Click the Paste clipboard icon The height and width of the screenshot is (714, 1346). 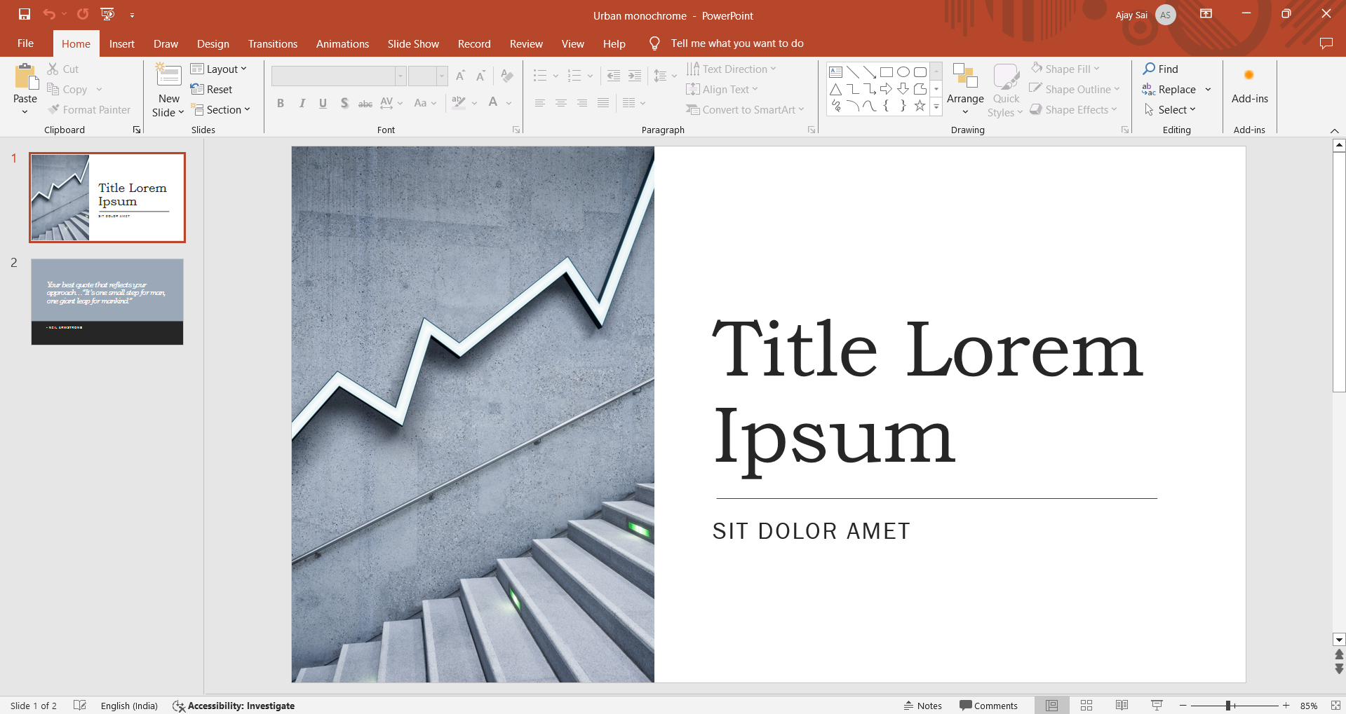26,77
